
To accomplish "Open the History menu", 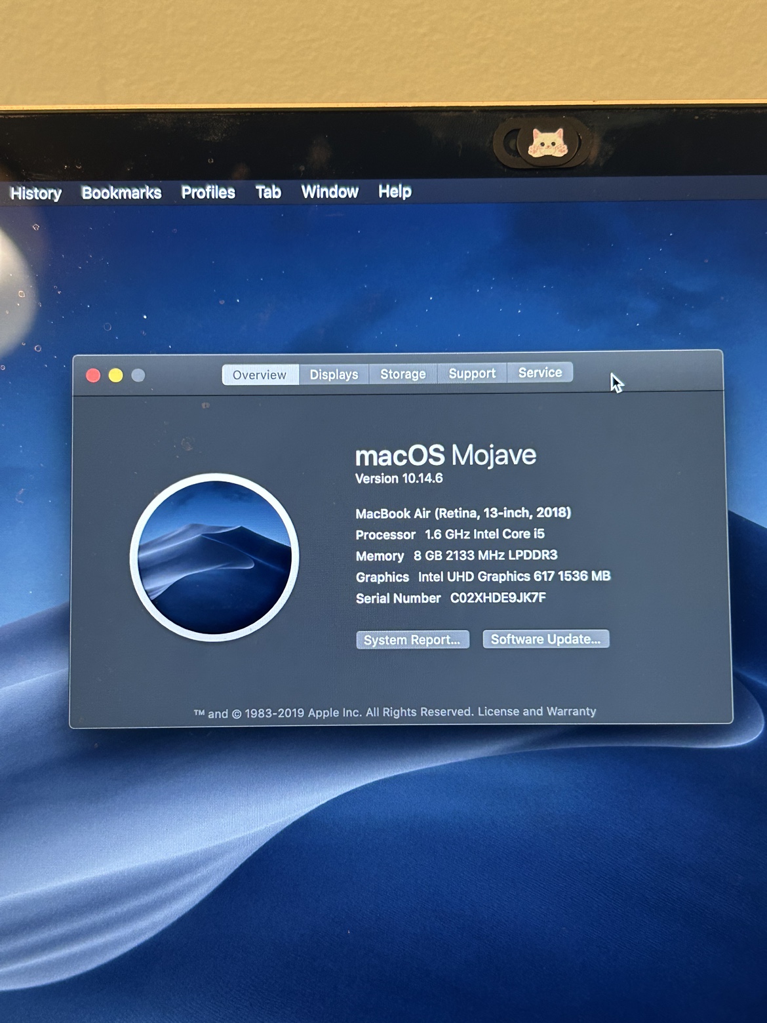I will [x=36, y=193].
